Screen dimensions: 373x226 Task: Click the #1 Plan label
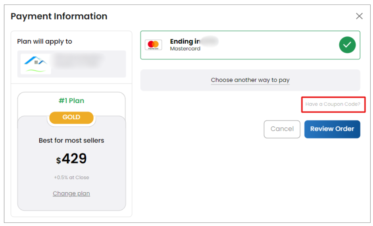71,101
